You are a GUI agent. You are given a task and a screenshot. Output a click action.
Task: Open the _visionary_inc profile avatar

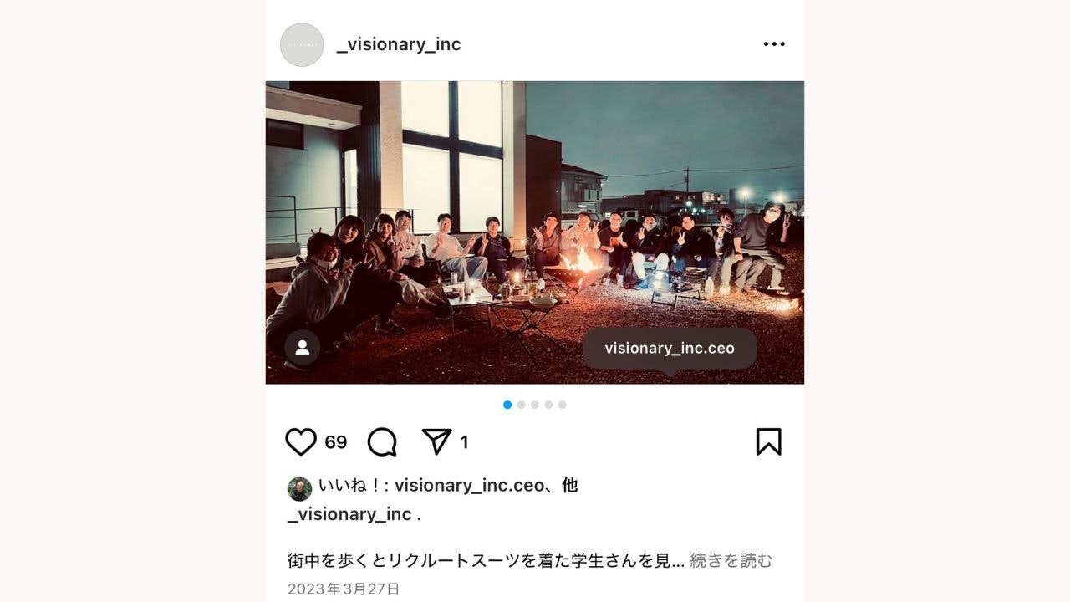302,44
